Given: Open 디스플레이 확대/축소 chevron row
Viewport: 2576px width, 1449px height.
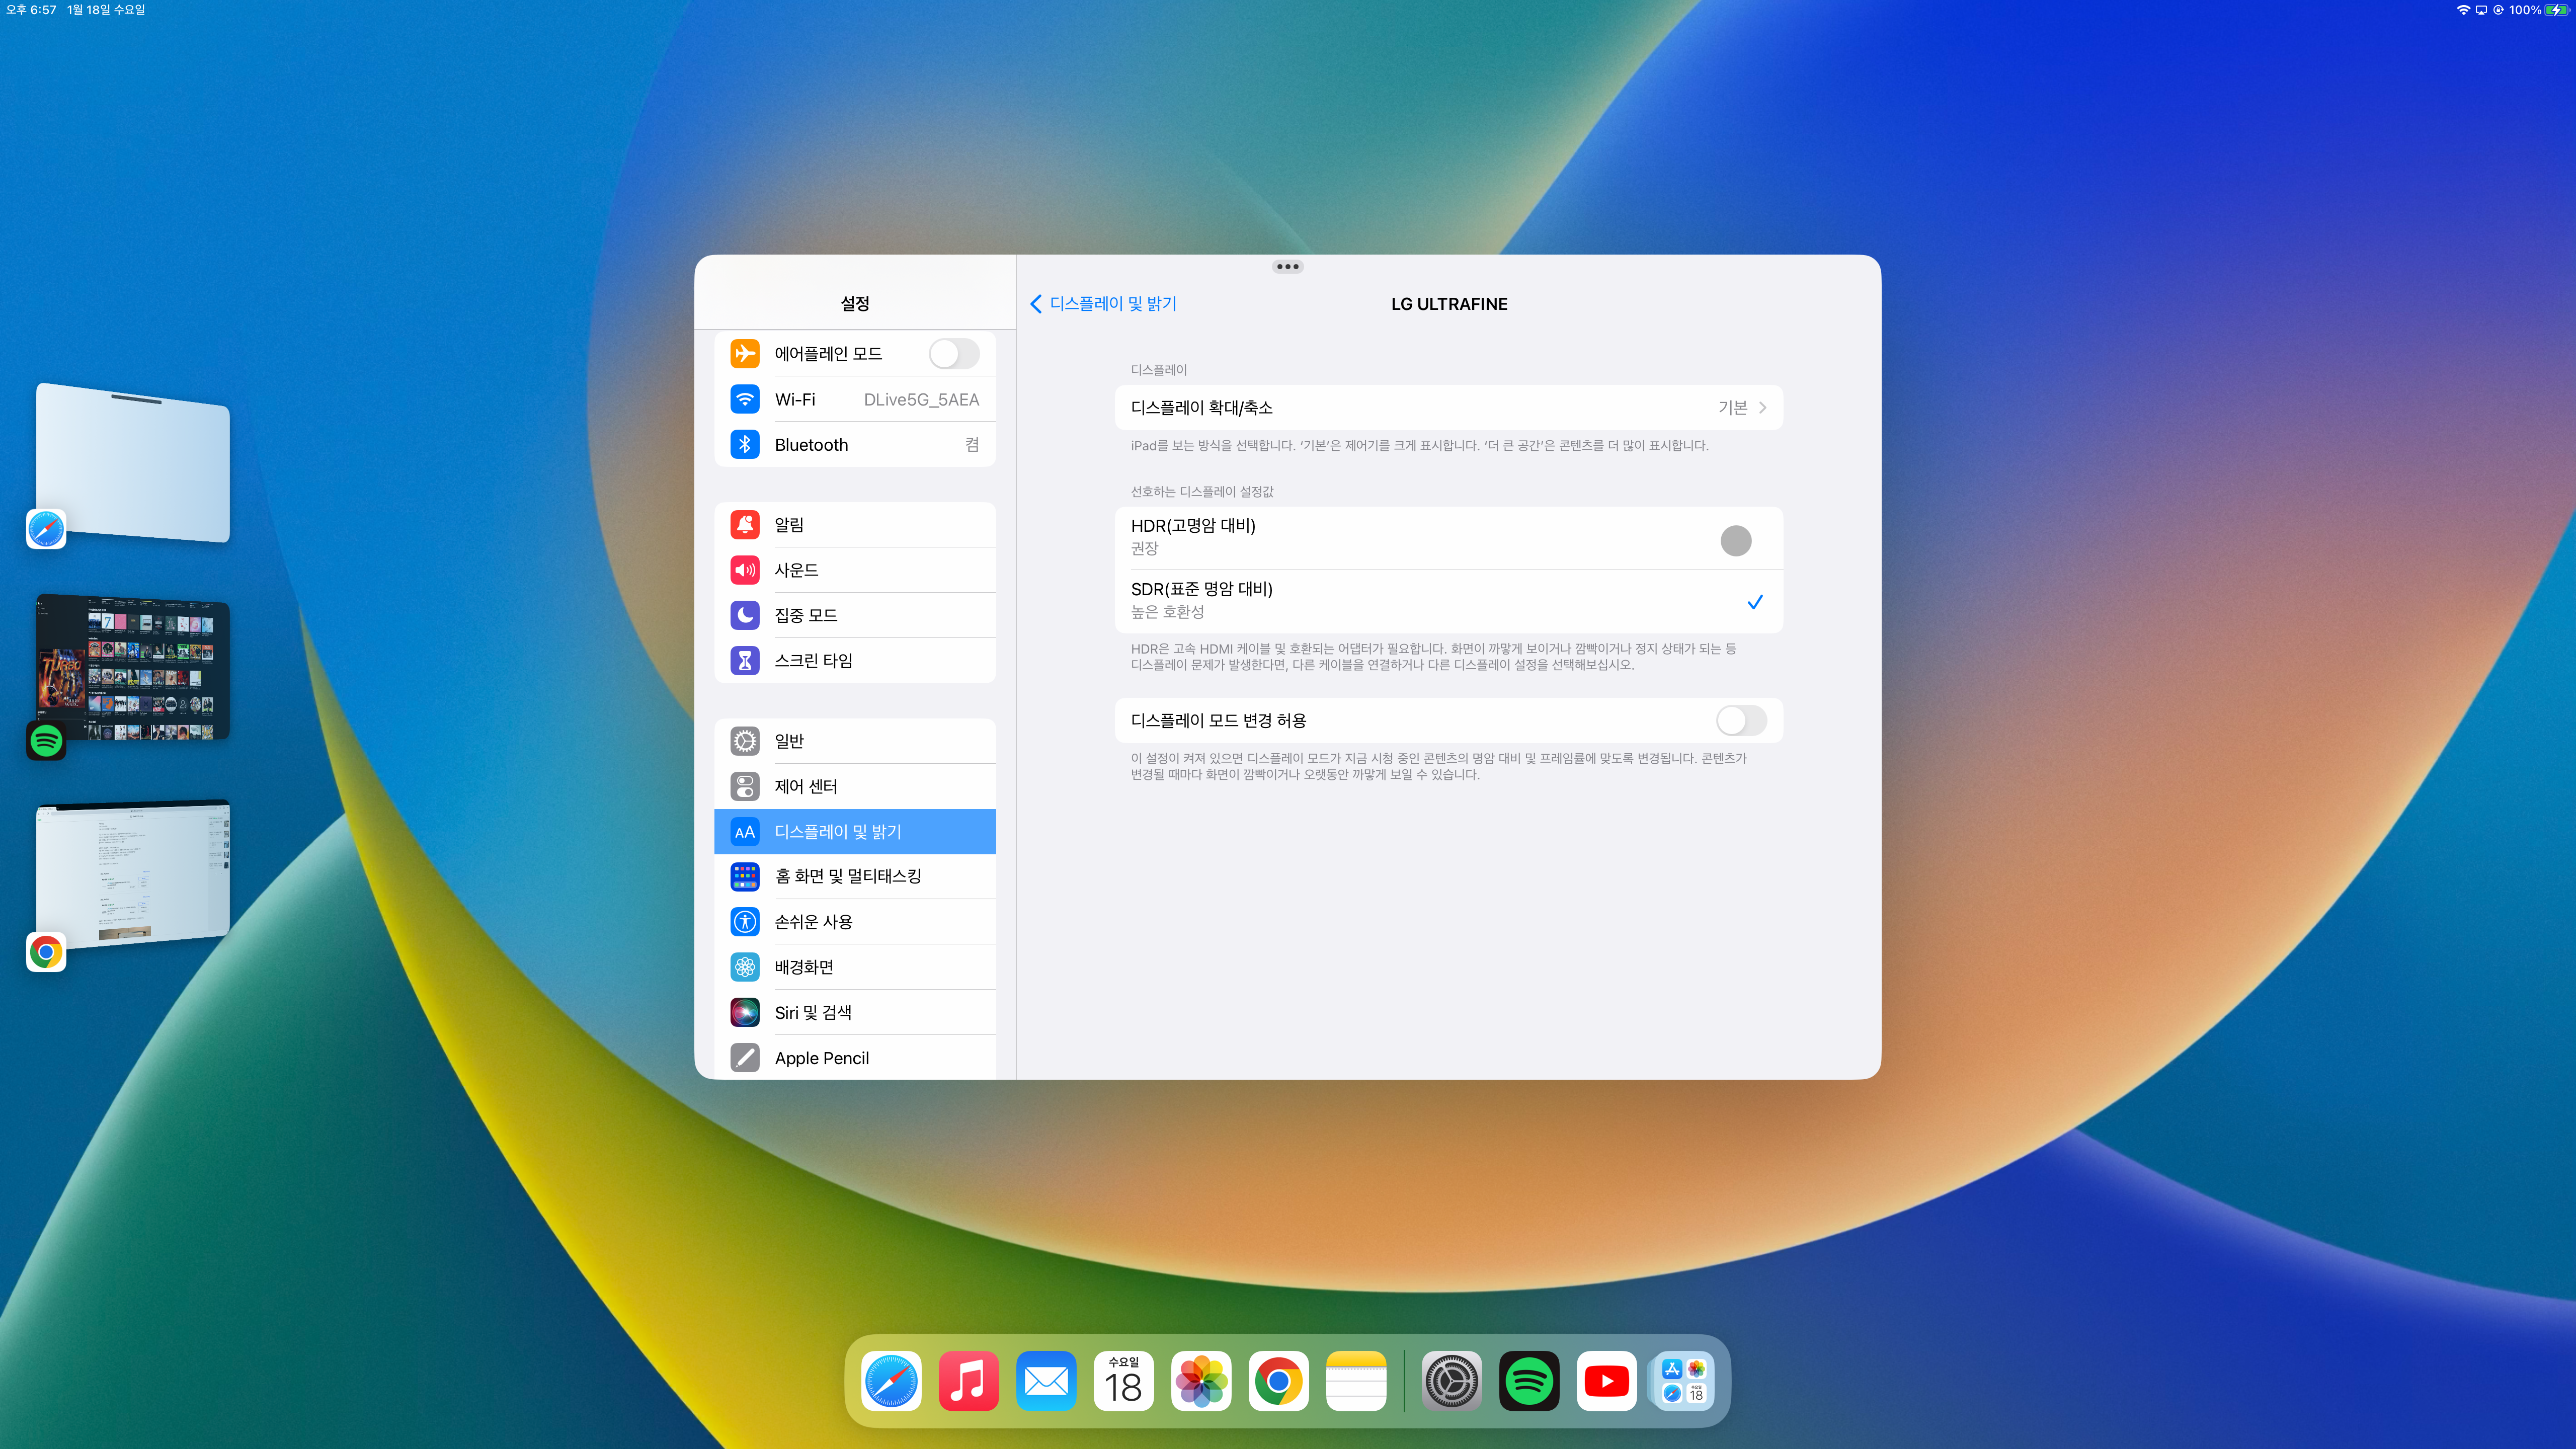Looking at the screenshot, I should [1448, 408].
